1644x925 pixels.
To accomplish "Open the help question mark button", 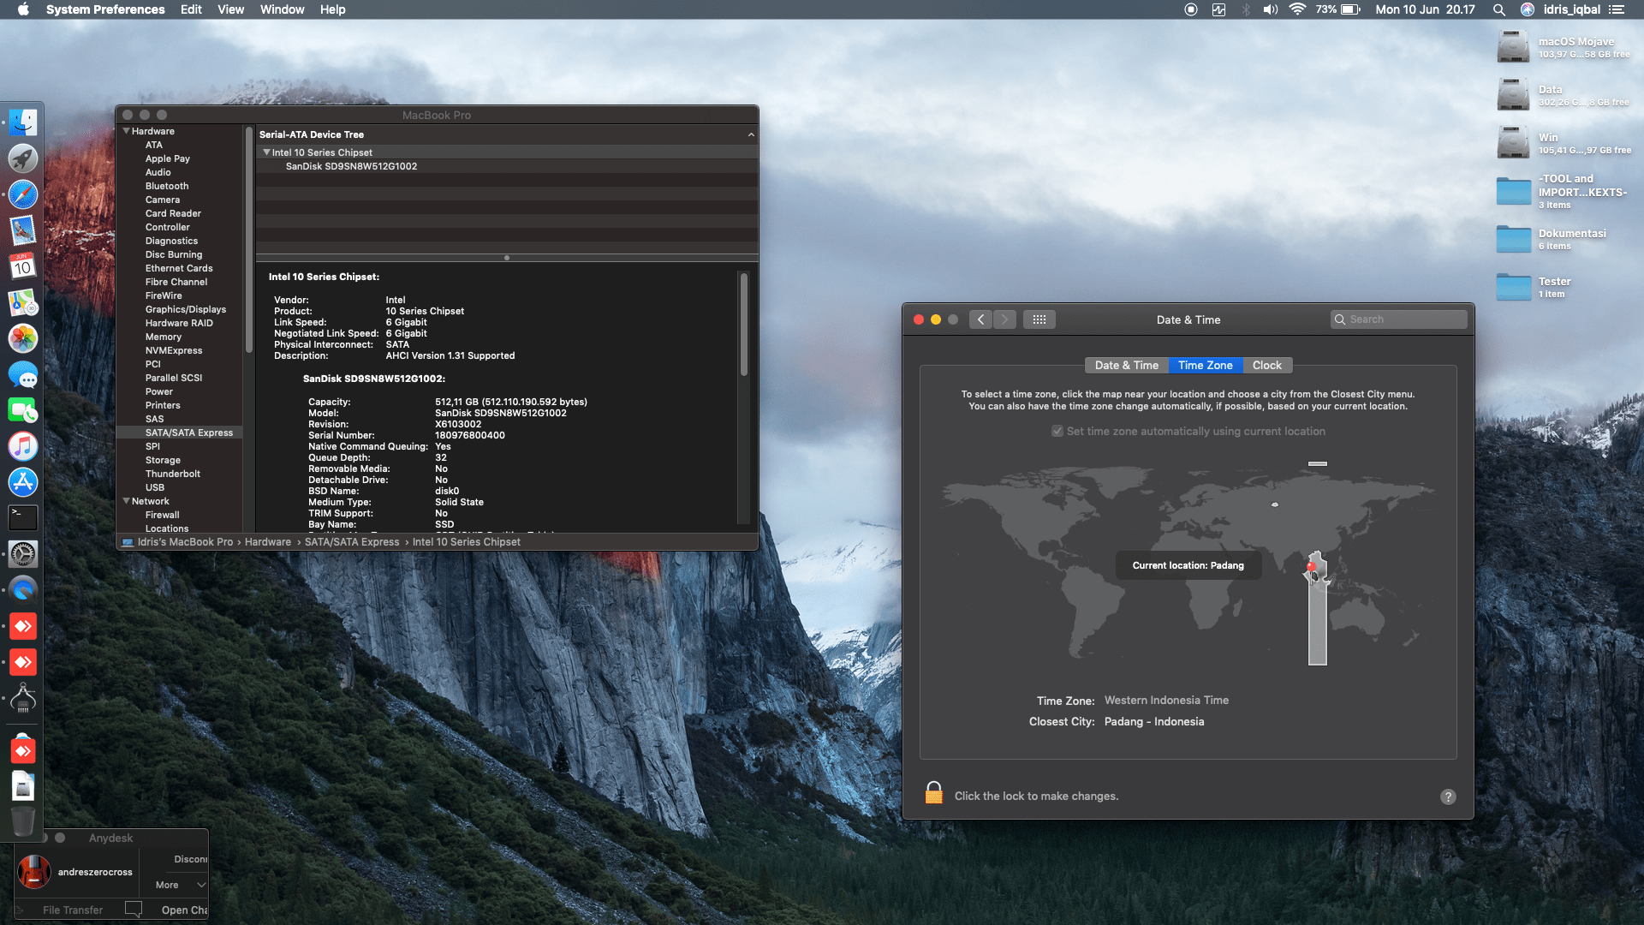I will click(1448, 797).
